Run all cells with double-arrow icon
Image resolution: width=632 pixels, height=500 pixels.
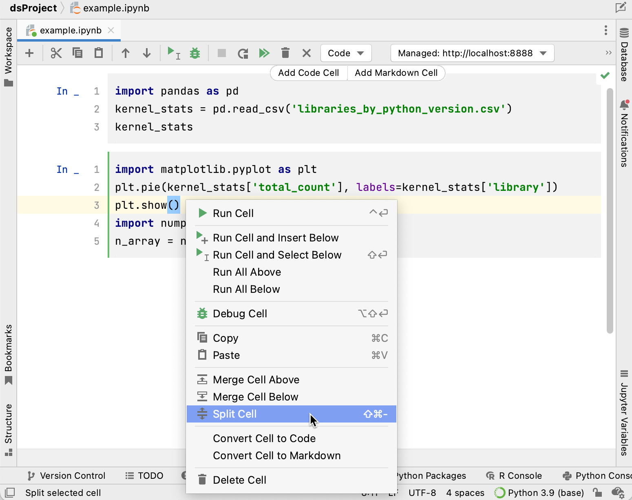(x=264, y=53)
